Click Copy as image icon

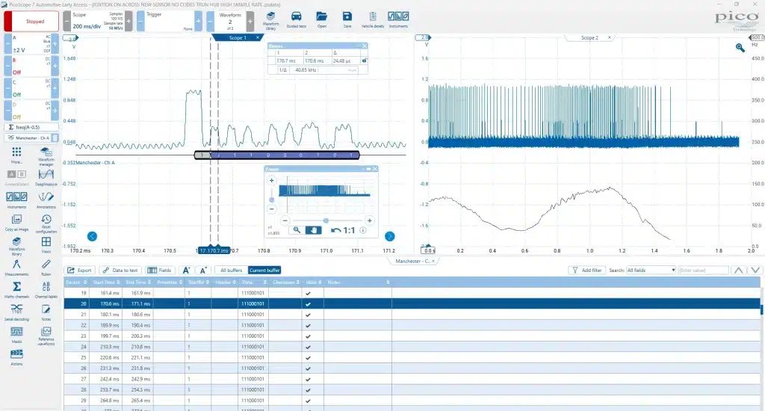tap(16, 222)
